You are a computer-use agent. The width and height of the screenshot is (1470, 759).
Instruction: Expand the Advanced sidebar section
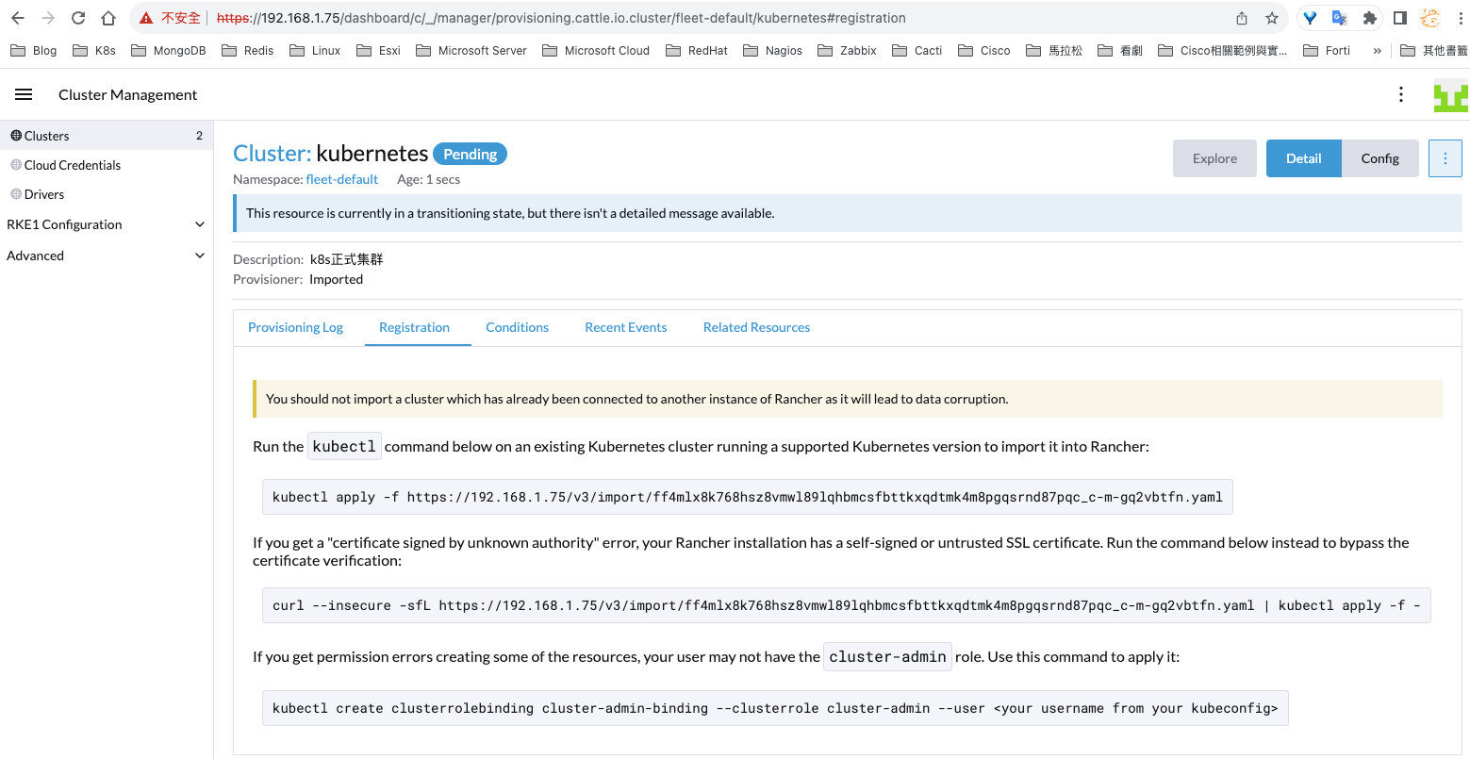[x=106, y=256]
